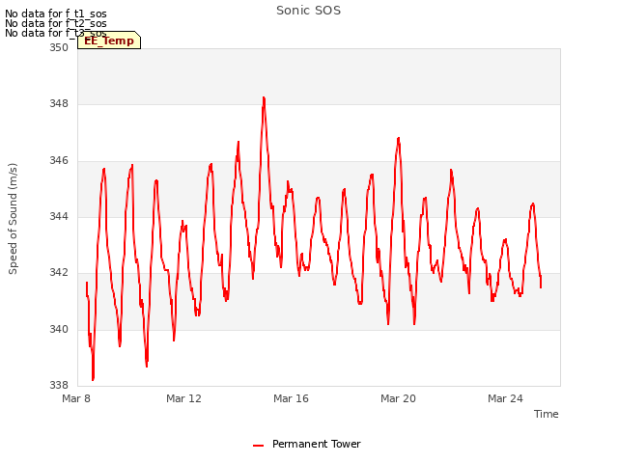This screenshot has width=618, height=463.
Task: Click the Mar 8 x-axis label
Action: click(x=76, y=398)
